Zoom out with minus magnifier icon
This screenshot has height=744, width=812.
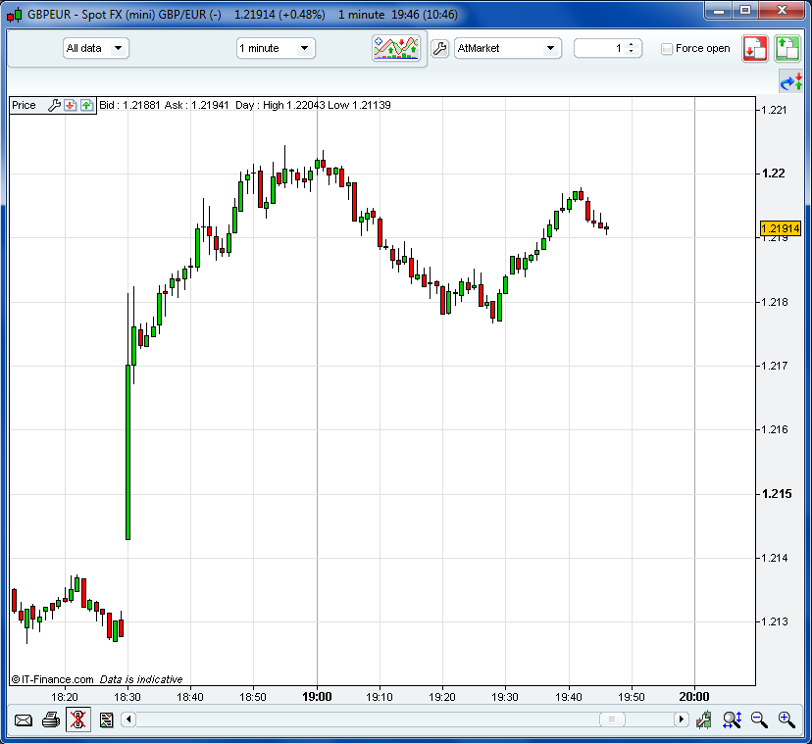759,719
